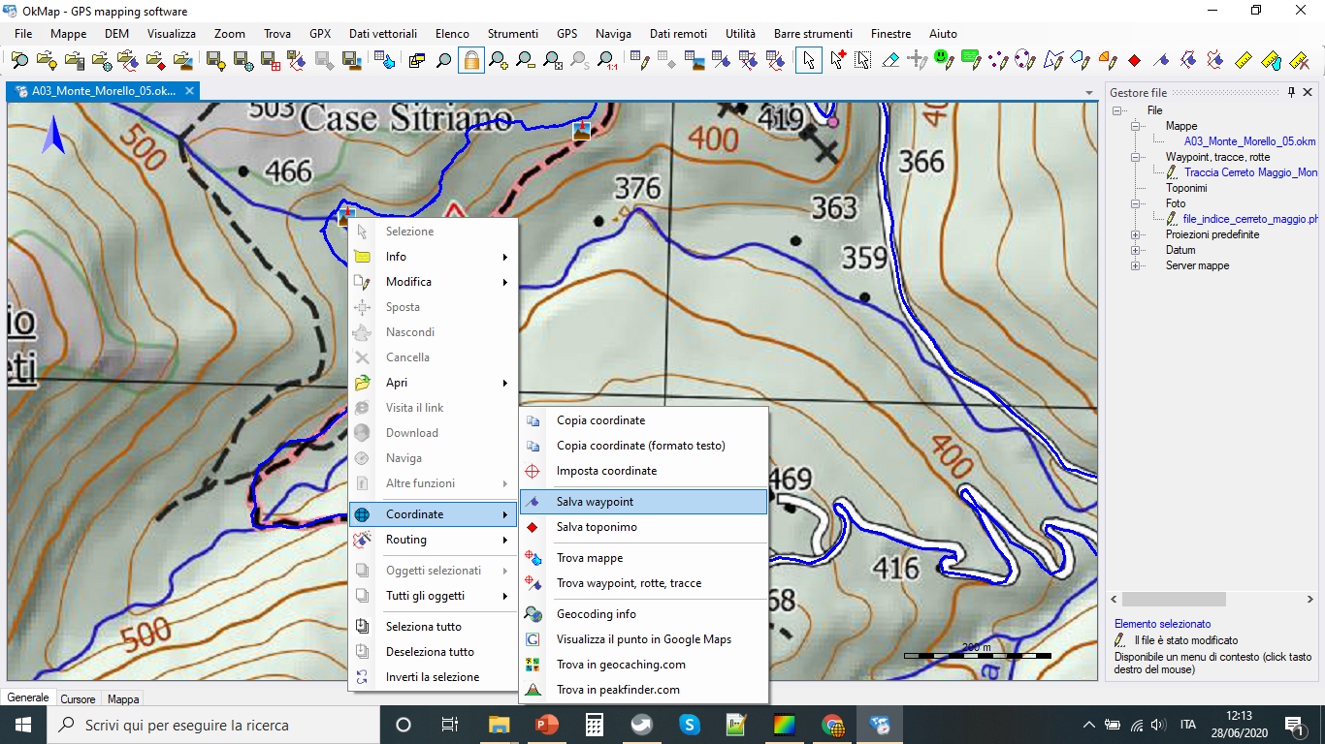Choose Seleziona tutto in context menu
1325x744 pixels.
click(433, 627)
